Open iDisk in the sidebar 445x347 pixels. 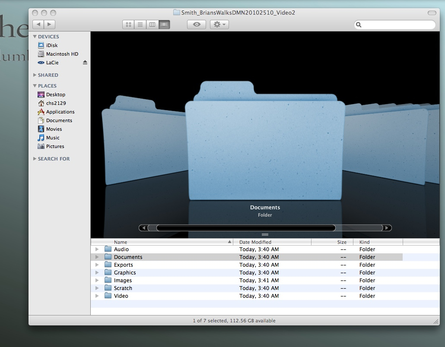(x=51, y=45)
